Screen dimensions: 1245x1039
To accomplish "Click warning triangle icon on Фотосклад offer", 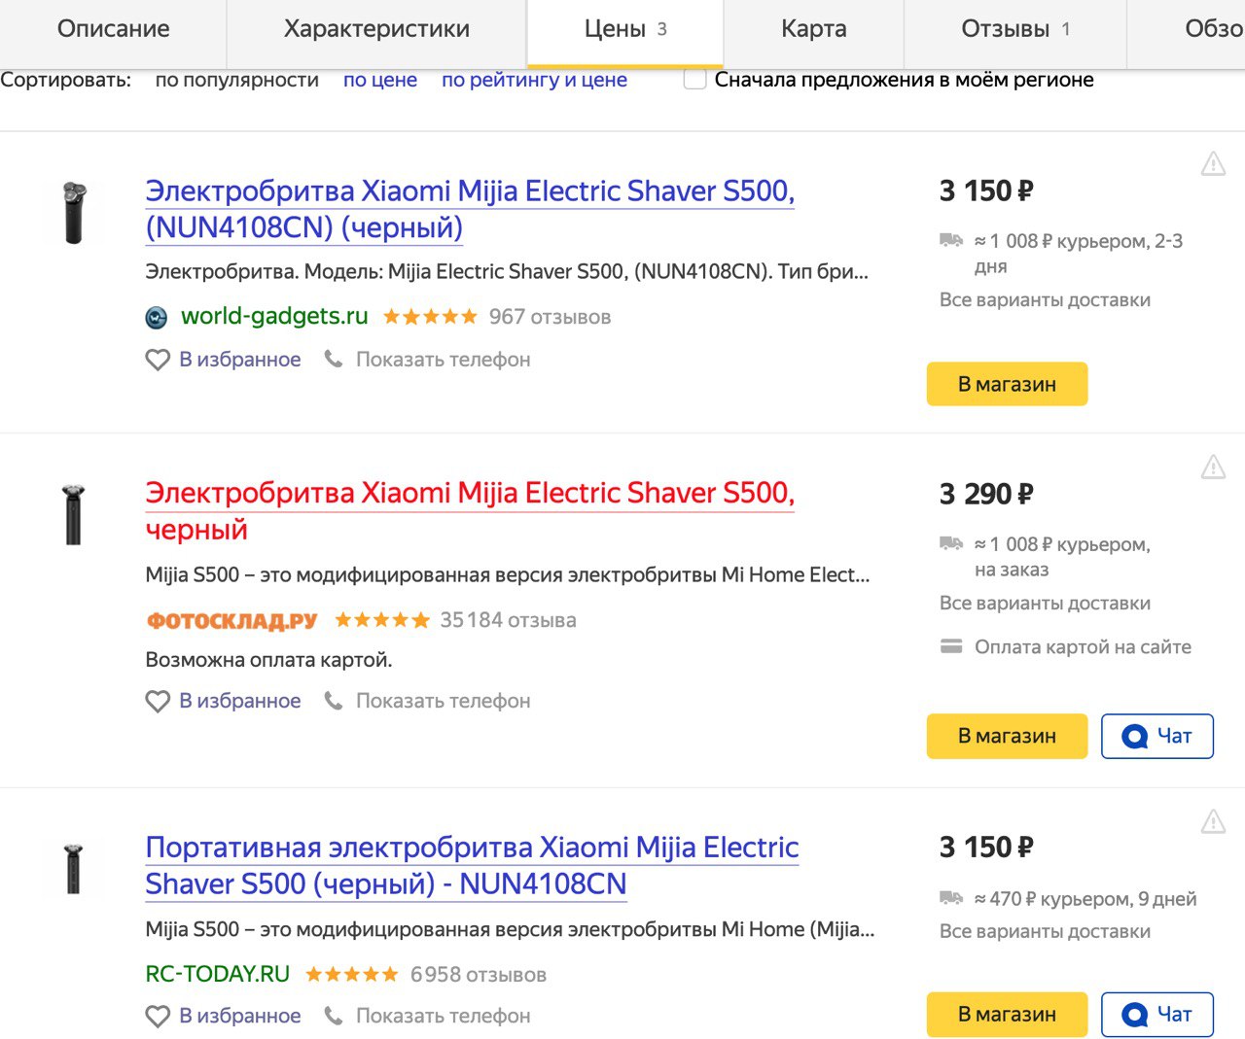I will (1213, 468).
